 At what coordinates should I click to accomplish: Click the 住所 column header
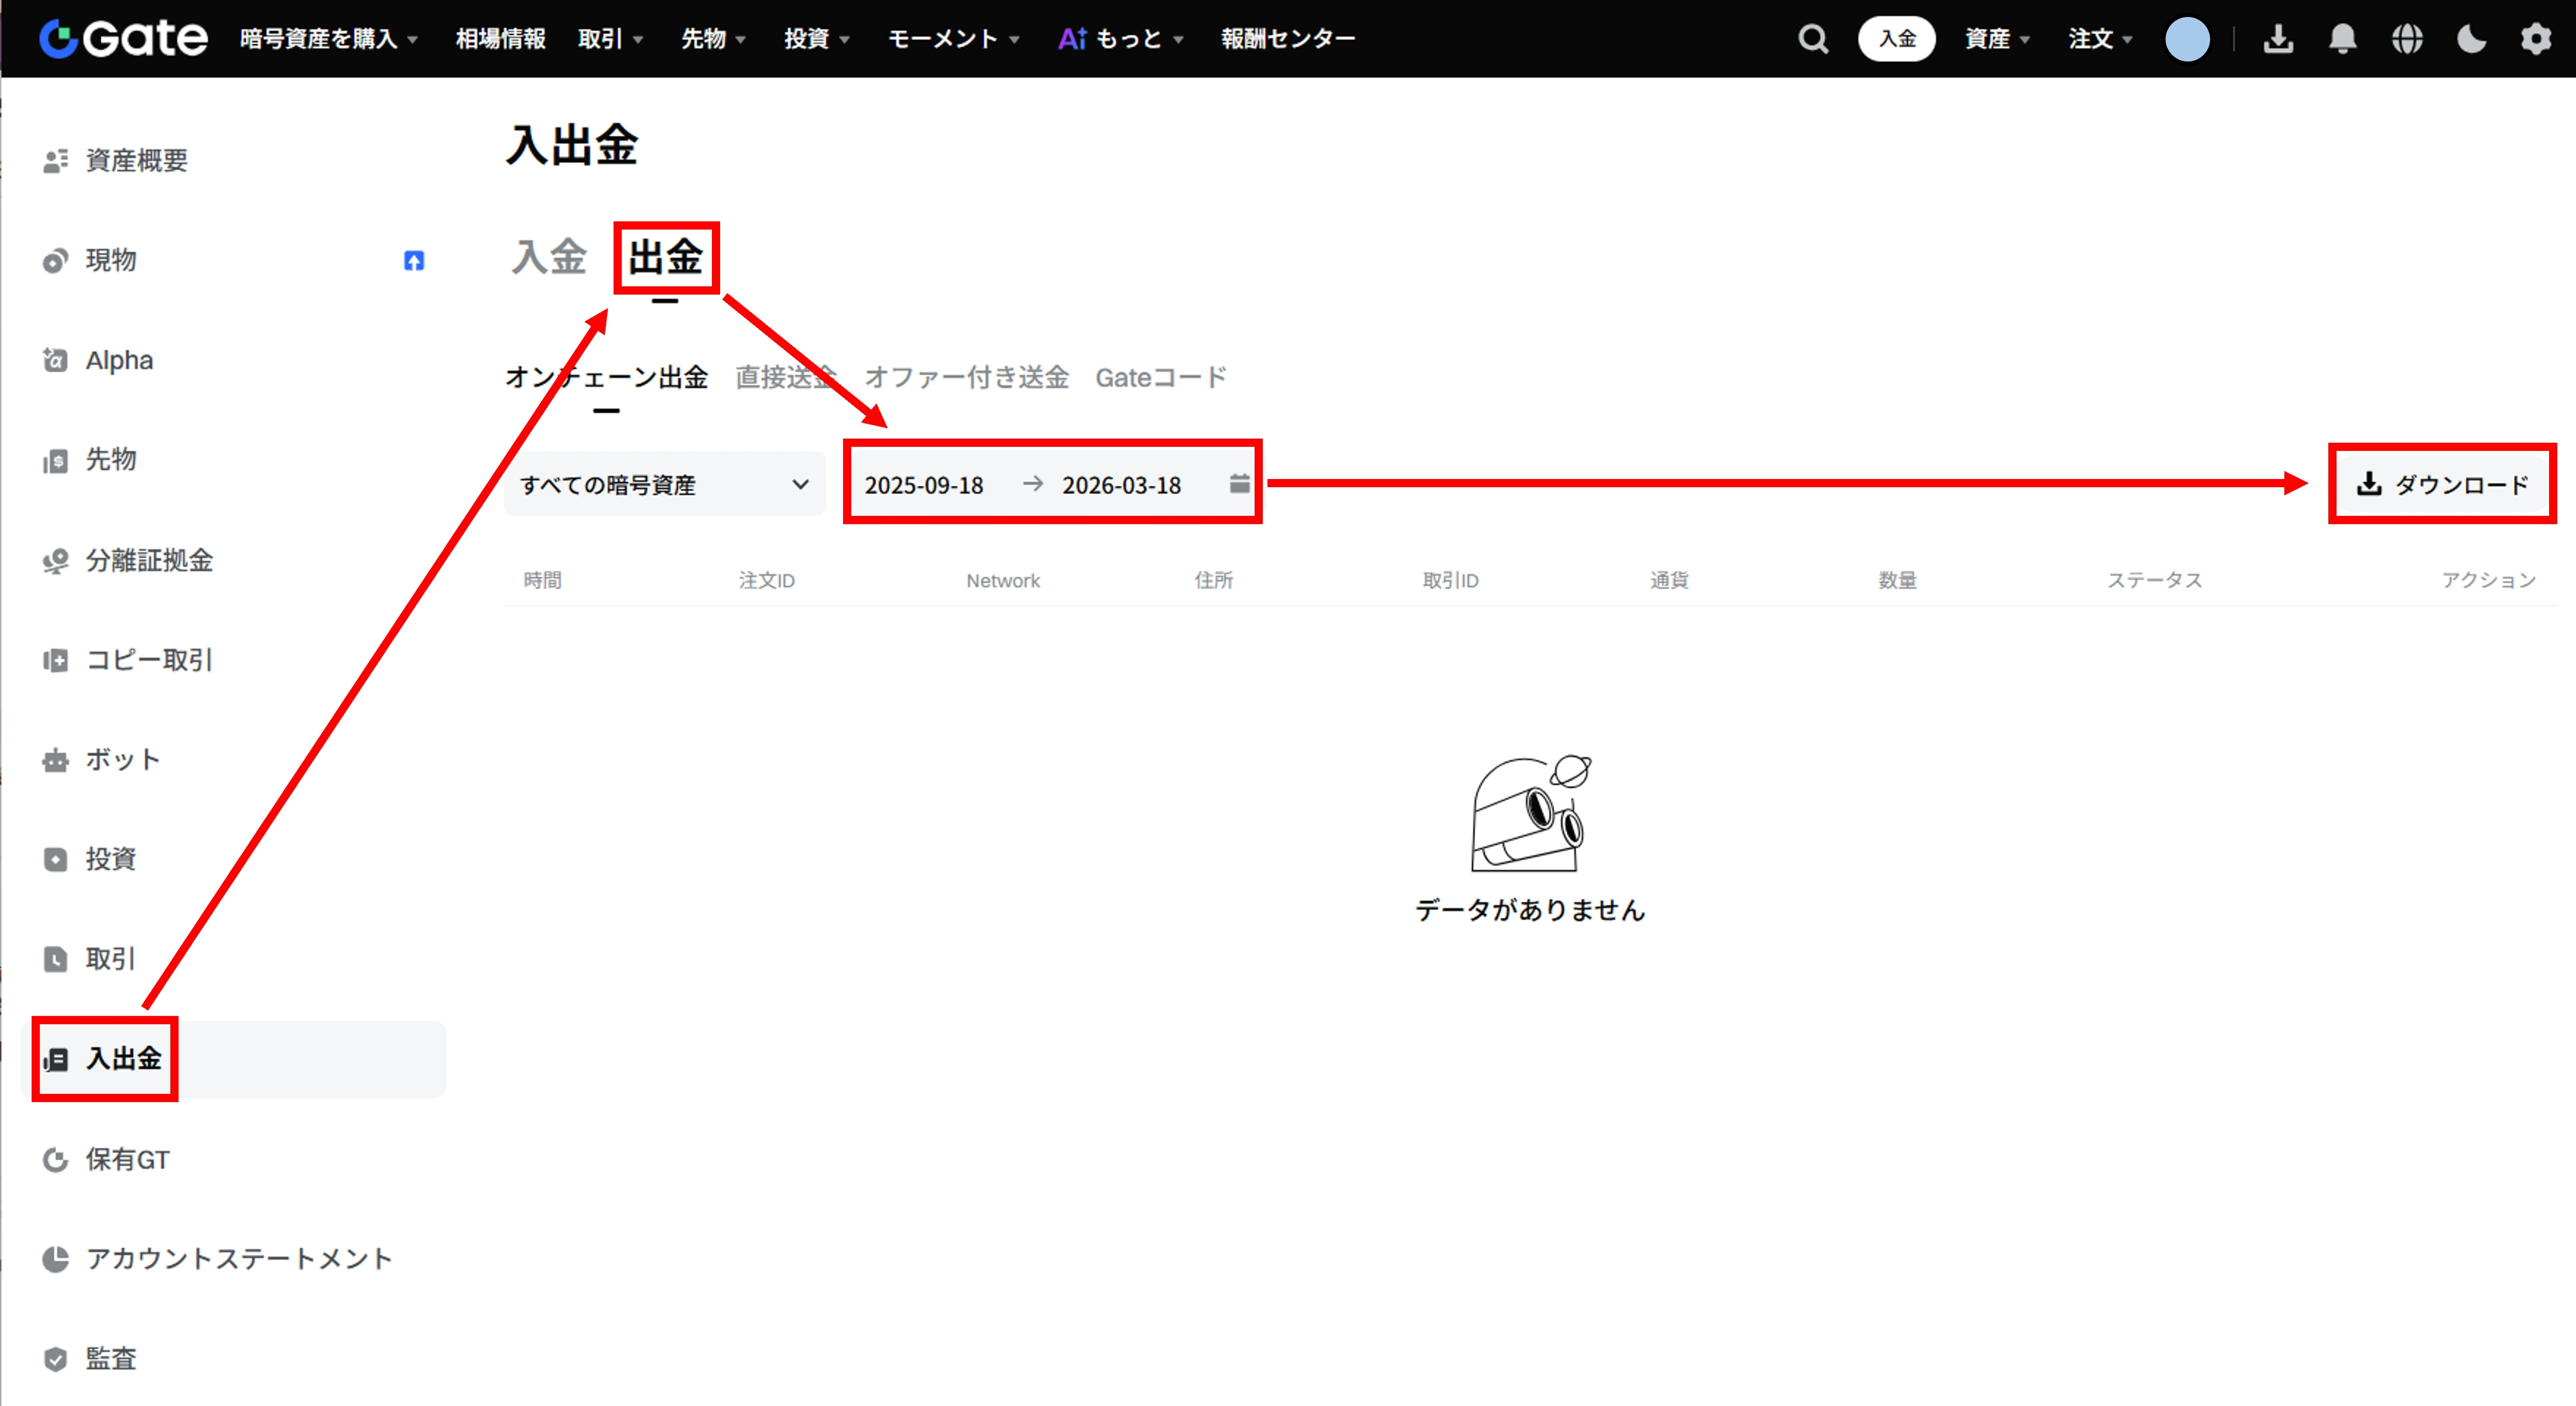[1214, 580]
